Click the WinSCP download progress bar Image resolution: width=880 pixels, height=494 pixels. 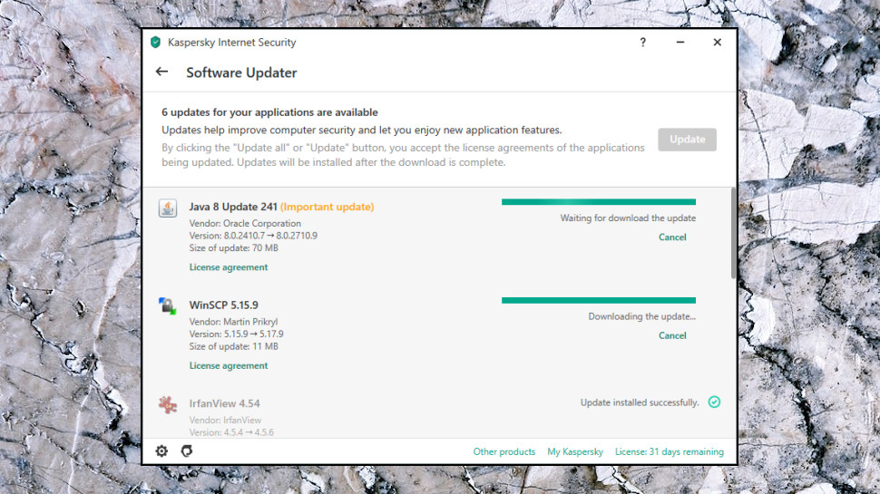pos(599,300)
